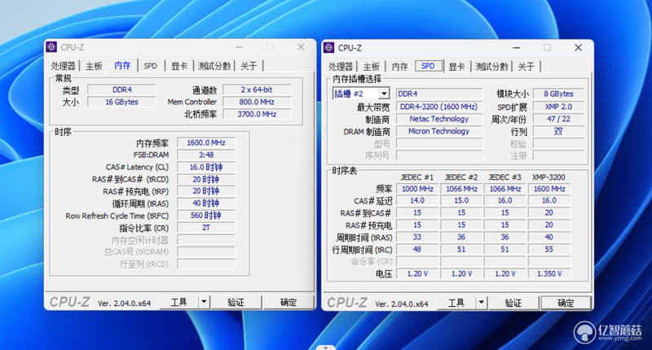Click the 1.350 V XMP voltage cell
This screenshot has height=350, width=652.
548,273
